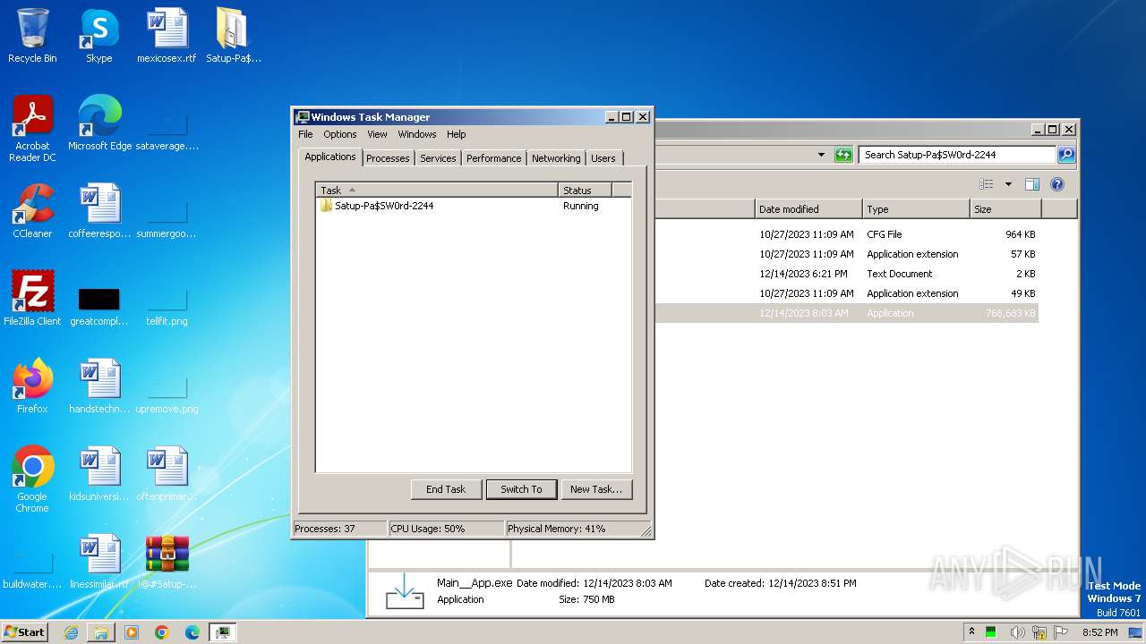The image size is (1146, 644).
Task: Launch Skype from the desktop shortcut
Action: [98, 36]
